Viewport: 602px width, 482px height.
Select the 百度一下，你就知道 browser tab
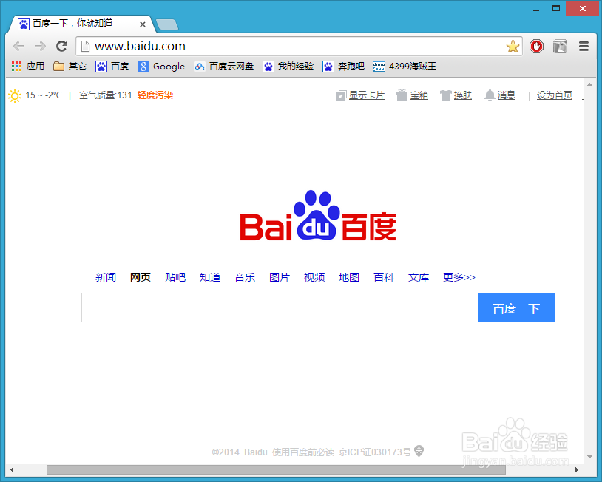[81, 24]
